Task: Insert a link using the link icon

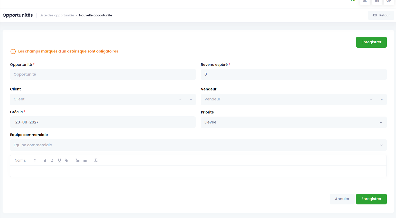Action: (67, 160)
